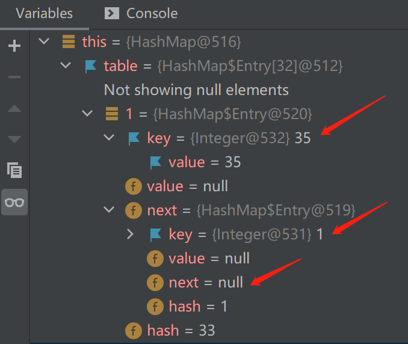The height and width of the screenshot is (344, 408).
Task: Click the New Watch plus icon
Action: click(x=14, y=46)
